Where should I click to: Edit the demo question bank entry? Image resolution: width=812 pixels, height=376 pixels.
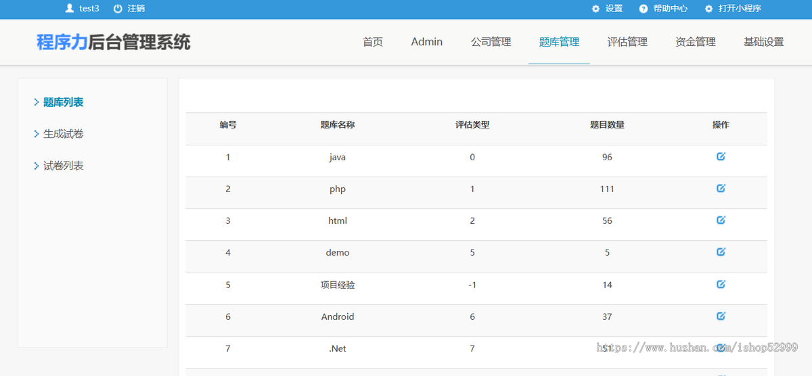click(721, 252)
